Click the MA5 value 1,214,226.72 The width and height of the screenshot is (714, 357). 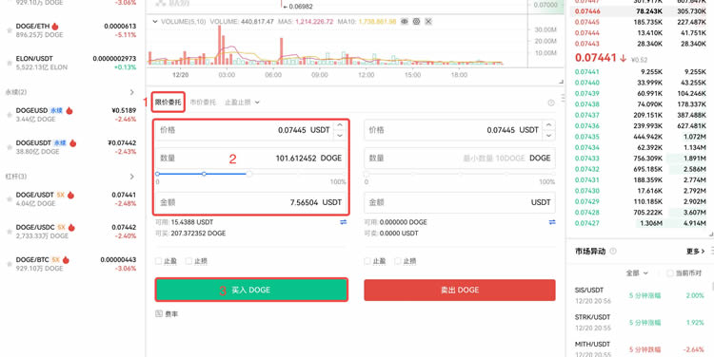pos(314,21)
